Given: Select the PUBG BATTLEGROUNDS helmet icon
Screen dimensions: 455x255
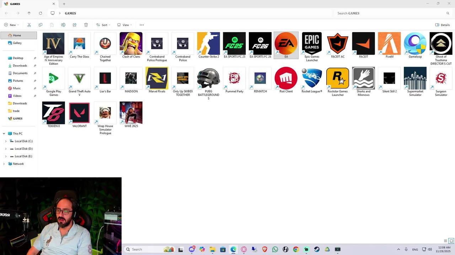Looking at the screenshot, I should [x=209, y=78].
